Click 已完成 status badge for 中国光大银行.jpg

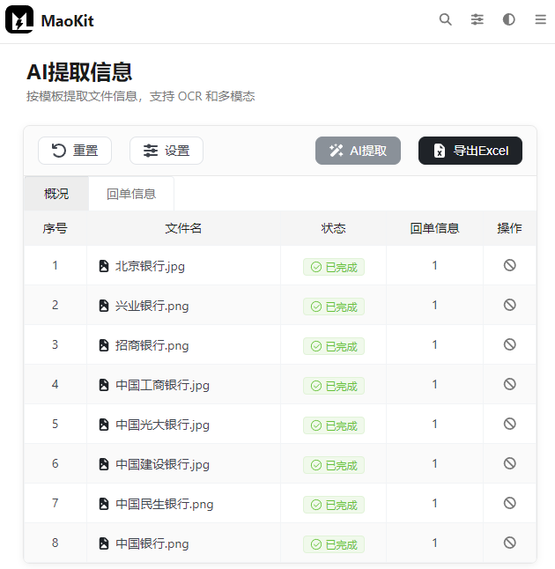point(334,425)
